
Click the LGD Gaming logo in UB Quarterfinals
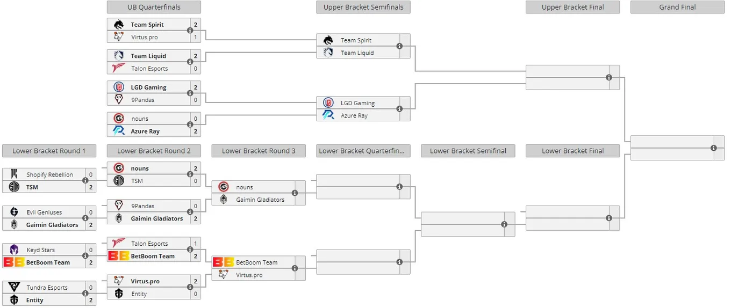(x=119, y=87)
